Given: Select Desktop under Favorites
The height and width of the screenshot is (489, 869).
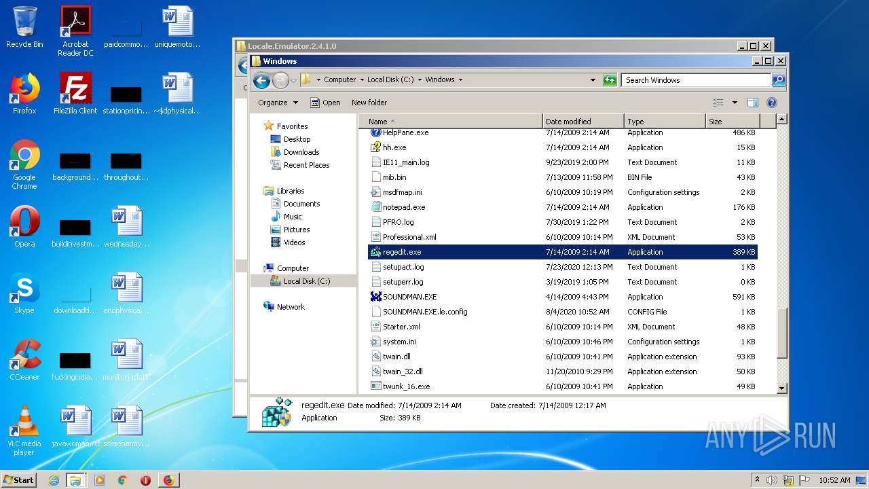Looking at the screenshot, I should (x=297, y=139).
